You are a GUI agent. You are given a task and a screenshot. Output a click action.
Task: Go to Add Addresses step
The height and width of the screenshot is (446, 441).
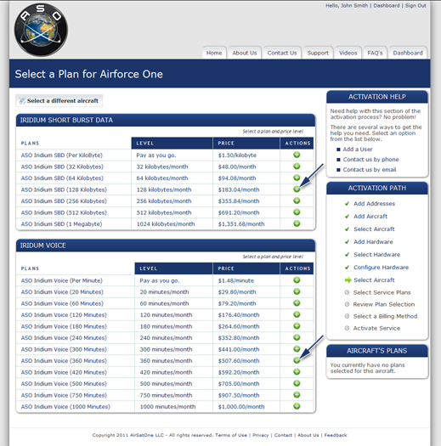click(374, 204)
